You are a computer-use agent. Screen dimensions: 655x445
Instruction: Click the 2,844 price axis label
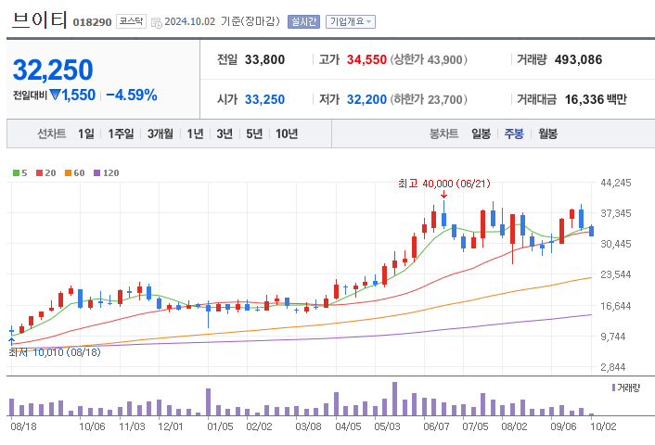point(613,367)
